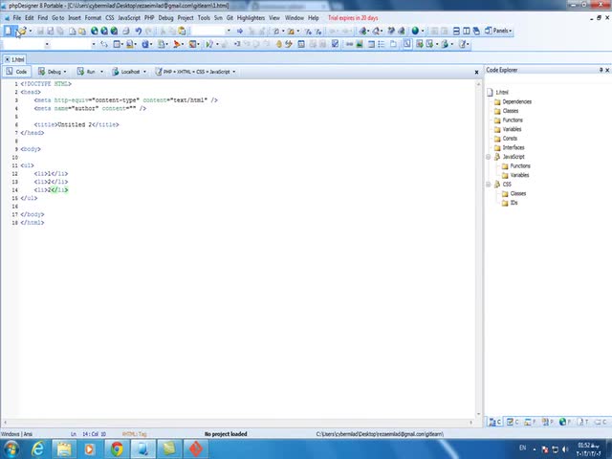Click the third browser preview globe icon
This screenshot has width=612, height=459.
[114, 31]
